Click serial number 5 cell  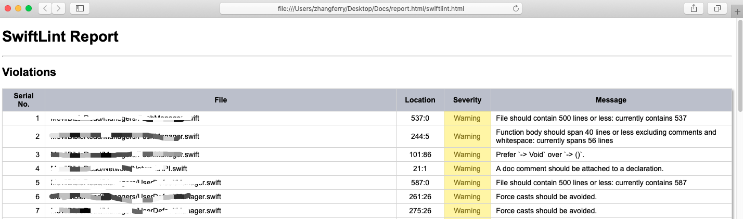pos(24,183)
